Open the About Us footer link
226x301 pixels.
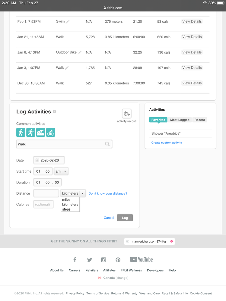pos(57,270)
